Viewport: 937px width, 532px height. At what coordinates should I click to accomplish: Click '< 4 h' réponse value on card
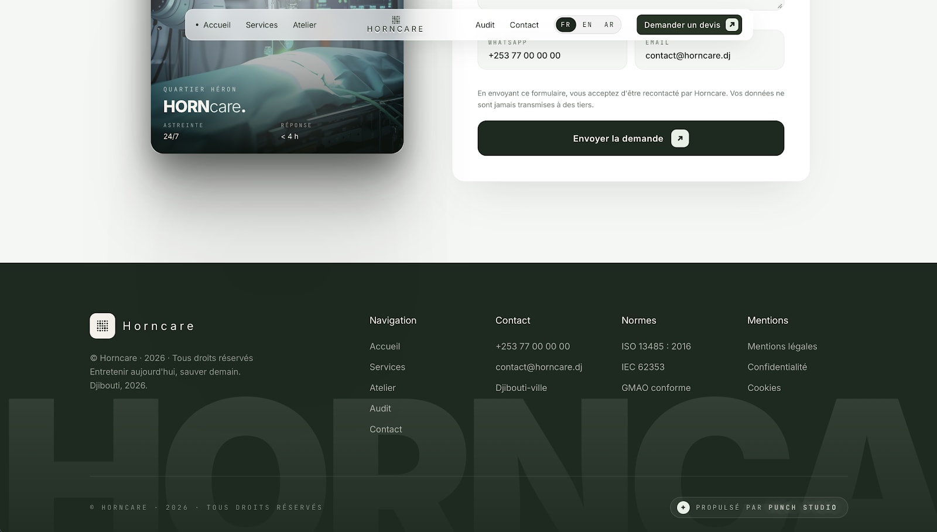(289, 136)
